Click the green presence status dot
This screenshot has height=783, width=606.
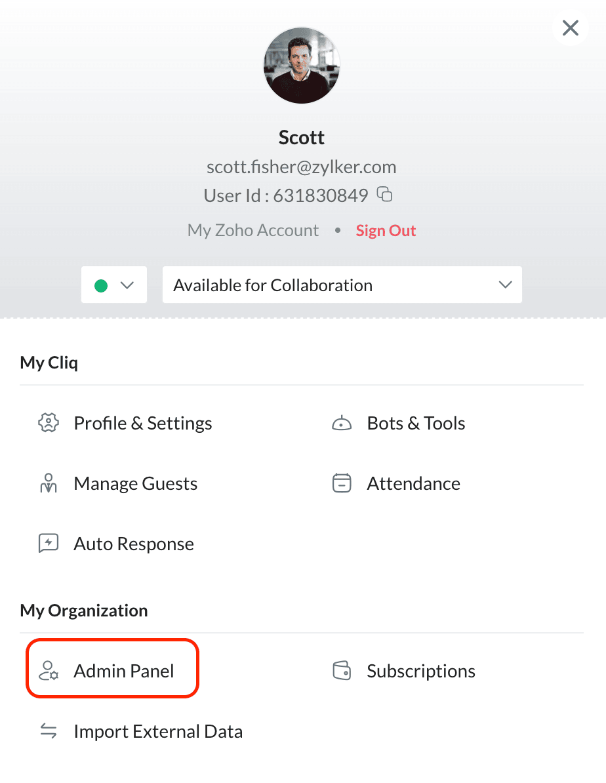(101, 285)
